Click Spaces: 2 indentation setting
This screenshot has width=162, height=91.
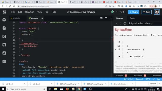139,79
